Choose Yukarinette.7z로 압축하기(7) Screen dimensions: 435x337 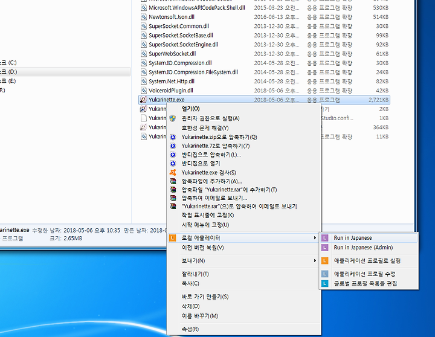pos(244,146)
